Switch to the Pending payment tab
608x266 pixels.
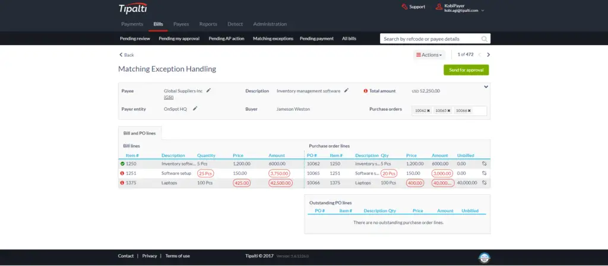[x=316, y=39]
